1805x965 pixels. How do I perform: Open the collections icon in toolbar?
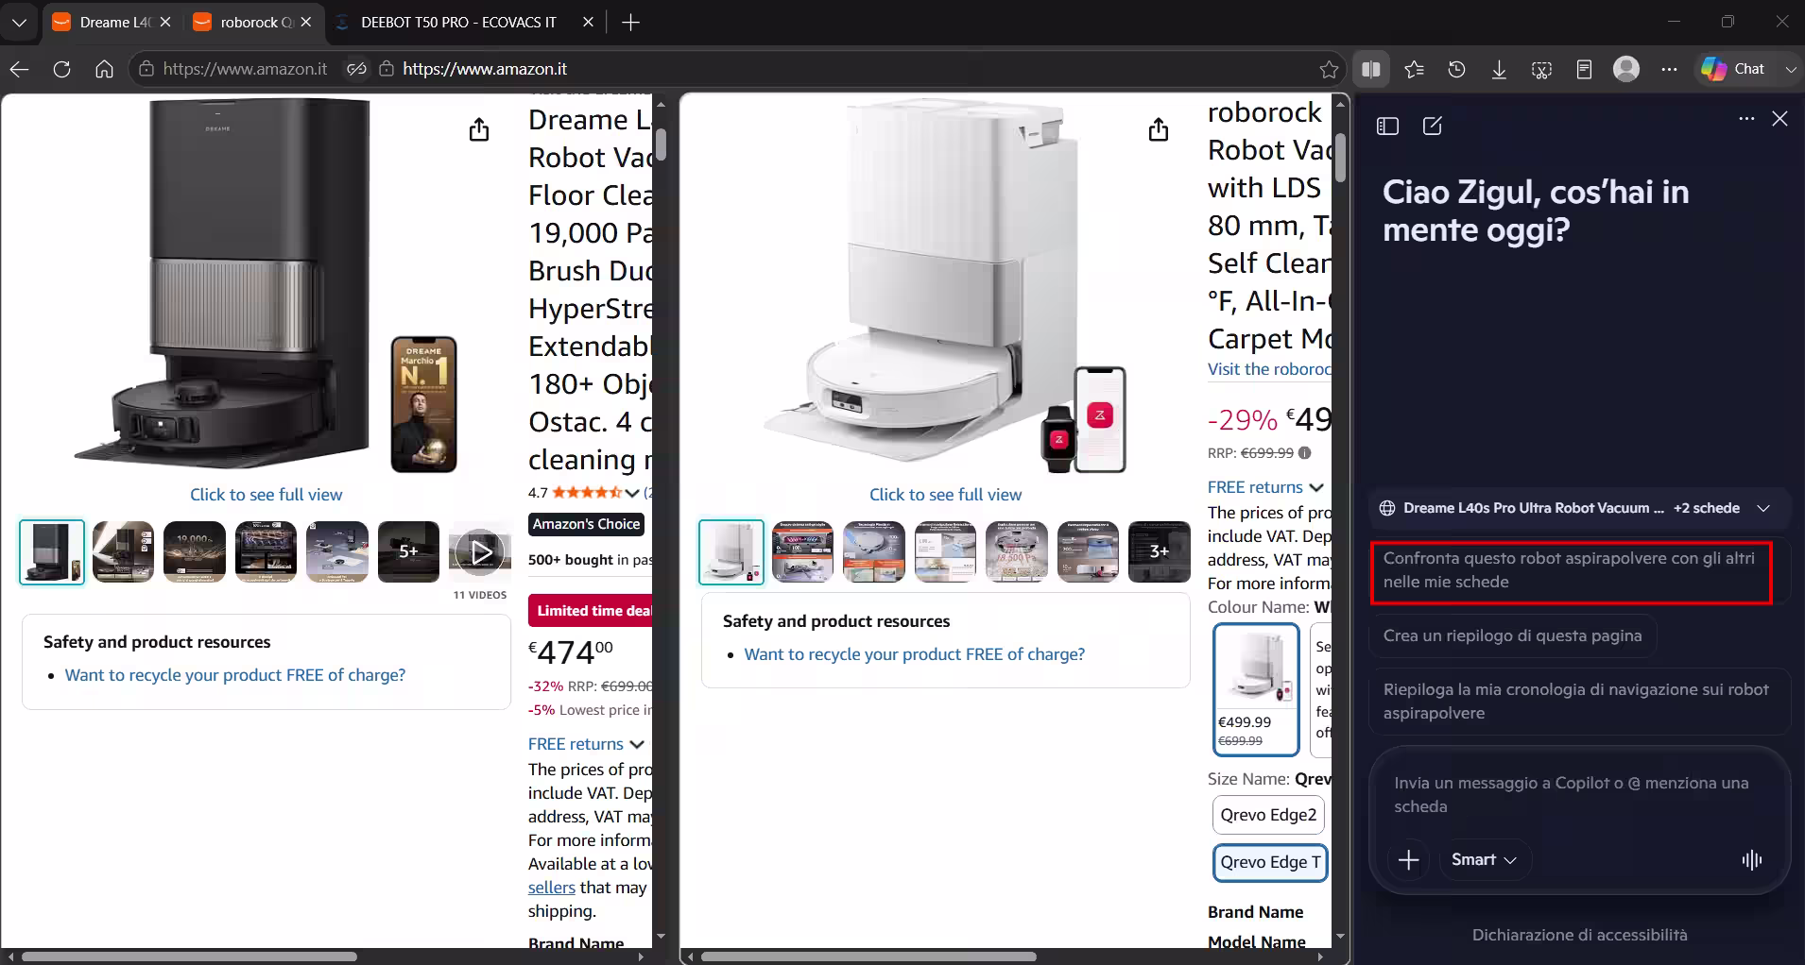pos(1584,69)
